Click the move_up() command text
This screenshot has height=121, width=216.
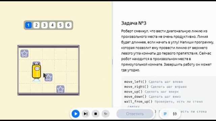coord(133,92)
